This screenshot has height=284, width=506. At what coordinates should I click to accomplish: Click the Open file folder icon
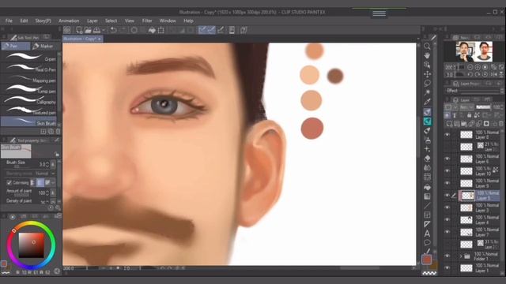88,30
